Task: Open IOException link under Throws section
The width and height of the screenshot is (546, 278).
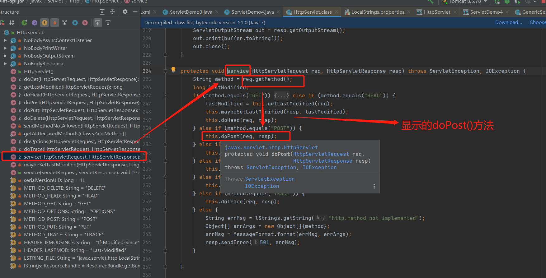Action: 262,186
